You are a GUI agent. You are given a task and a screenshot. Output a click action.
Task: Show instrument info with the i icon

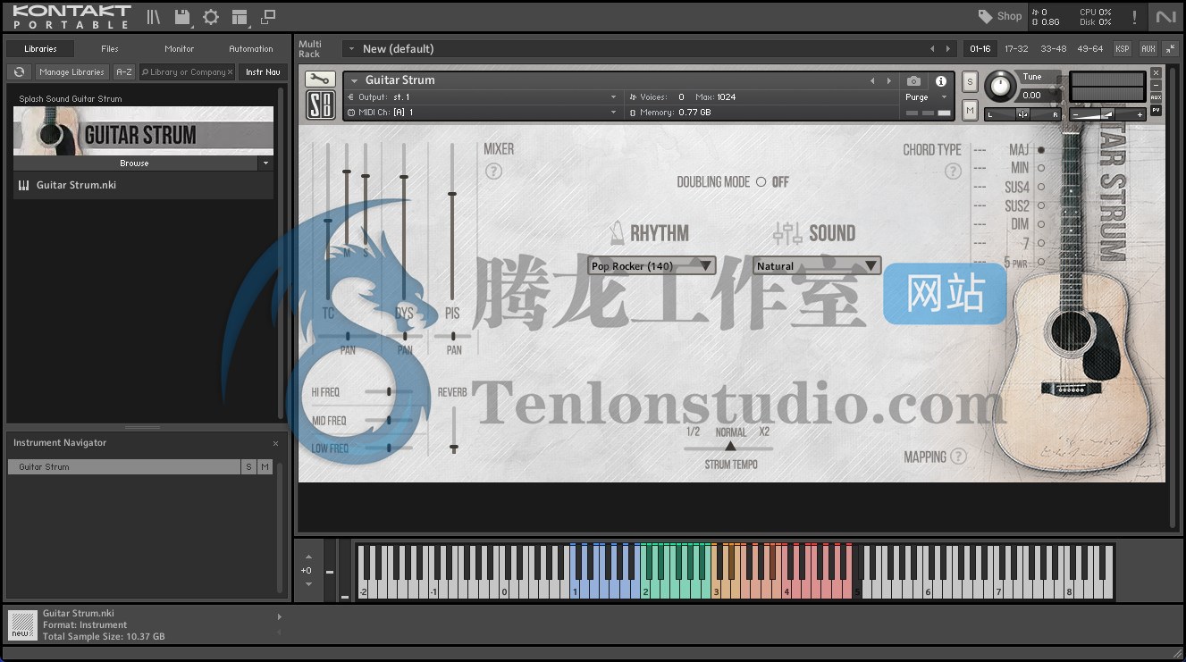pos(941,81)
